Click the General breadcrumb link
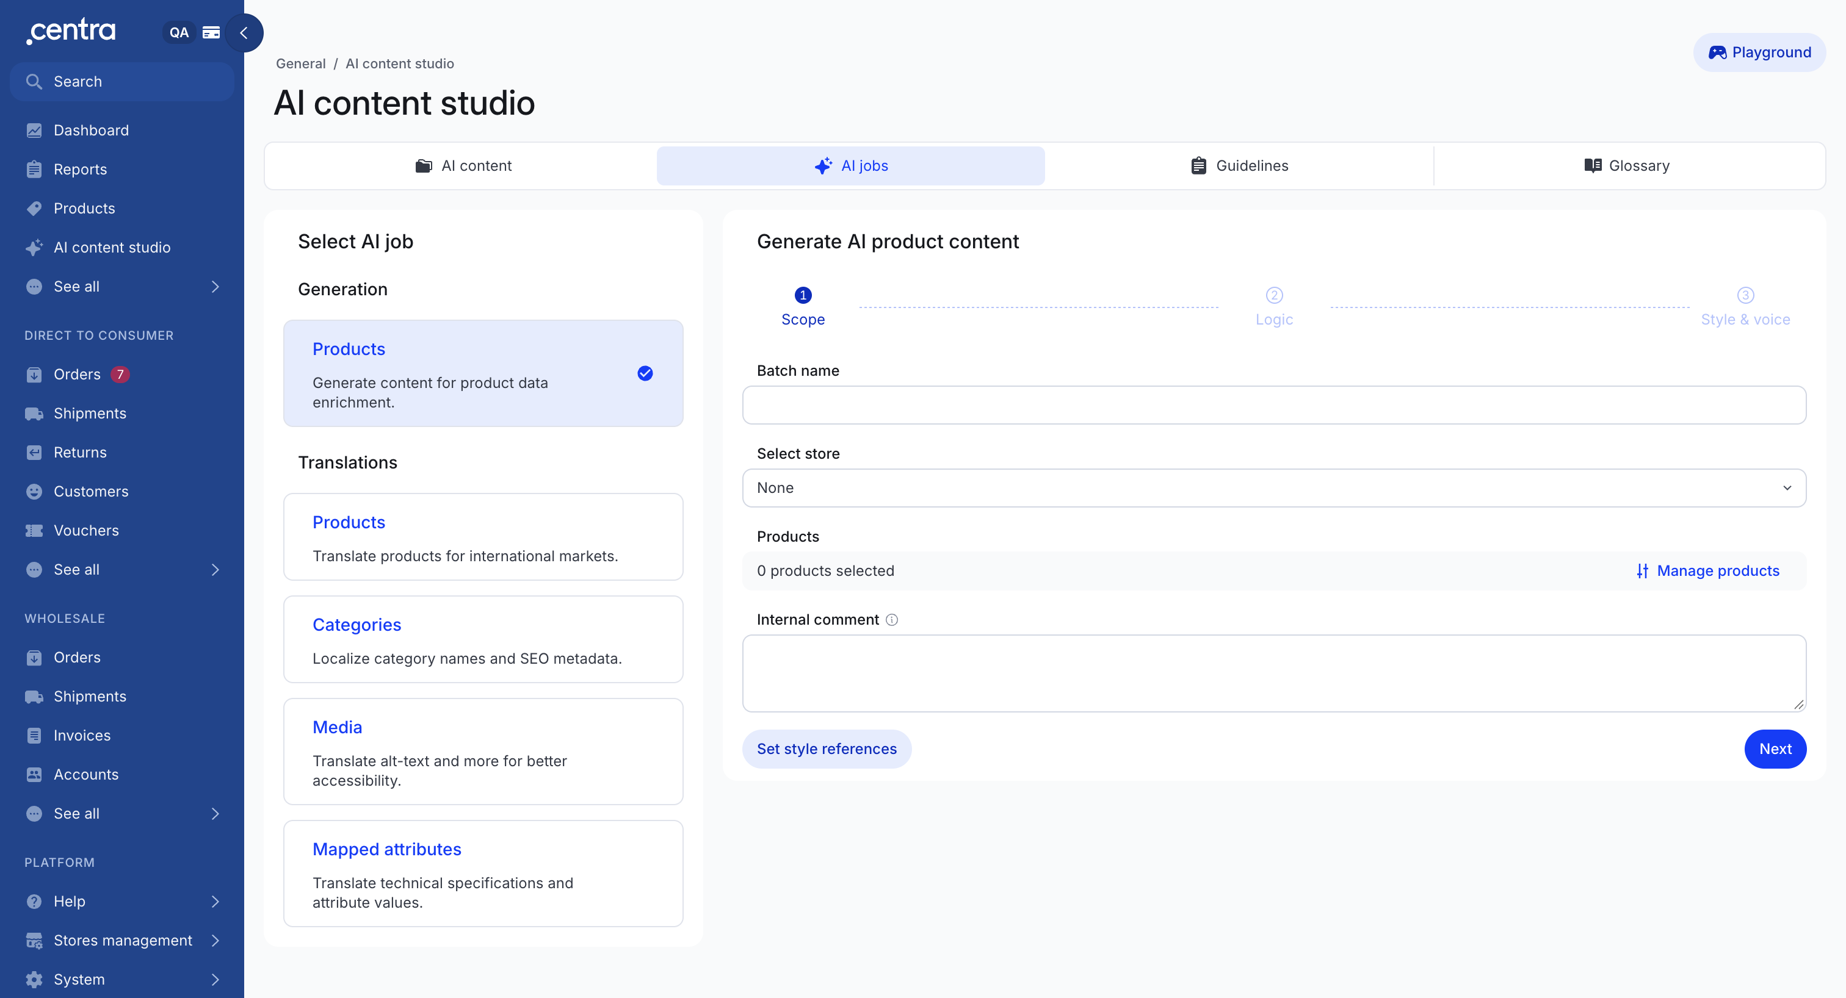 (300, 63)
